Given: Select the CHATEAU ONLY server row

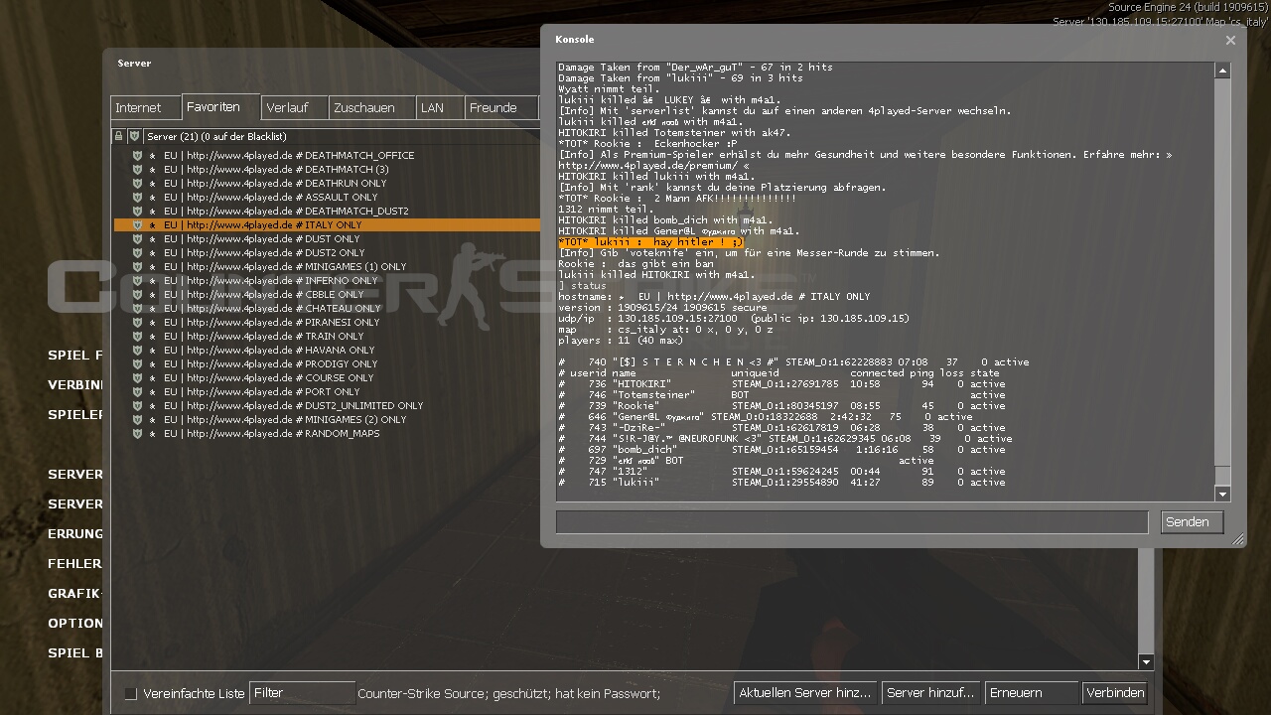Looking at the screenshot, I should click(x=327, y=309).
